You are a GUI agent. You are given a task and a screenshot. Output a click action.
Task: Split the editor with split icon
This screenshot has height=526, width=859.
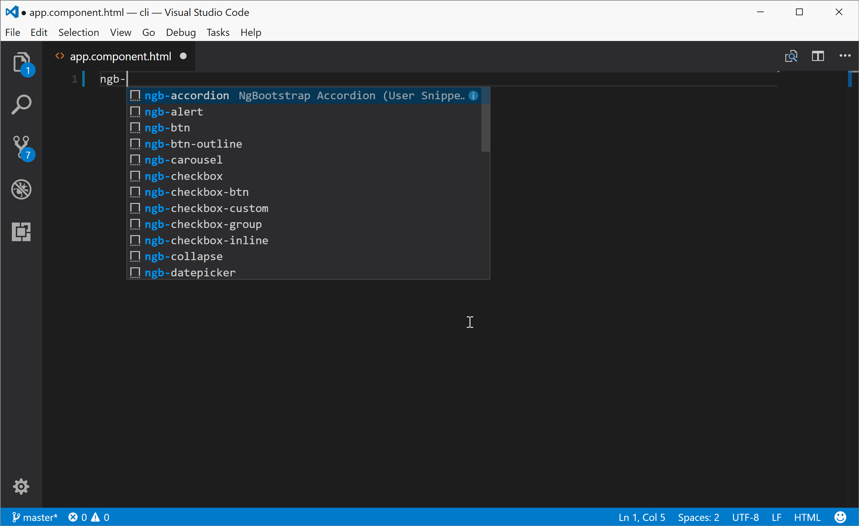pyautogui.click(x=818, y=56)
